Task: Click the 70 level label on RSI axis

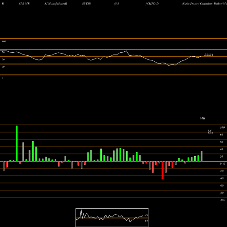Action: (3, 52)
